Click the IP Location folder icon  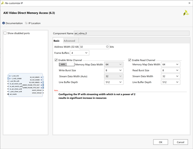pos(26,23)
